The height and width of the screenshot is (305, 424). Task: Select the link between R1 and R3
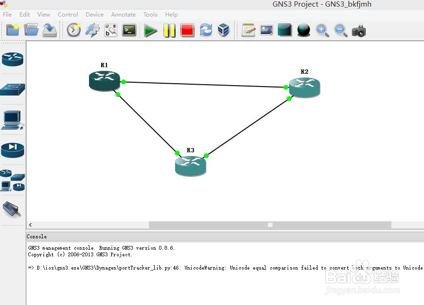click(x=147, y=124)
